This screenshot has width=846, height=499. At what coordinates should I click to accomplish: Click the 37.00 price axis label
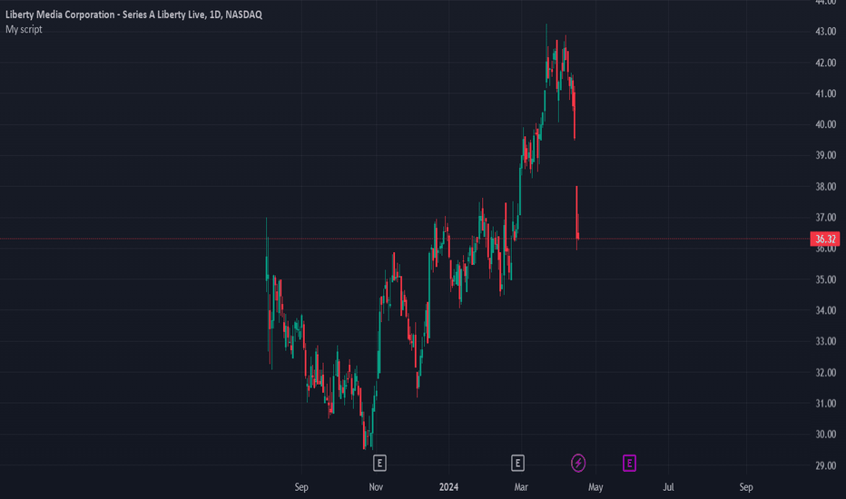tap(825, 218)
